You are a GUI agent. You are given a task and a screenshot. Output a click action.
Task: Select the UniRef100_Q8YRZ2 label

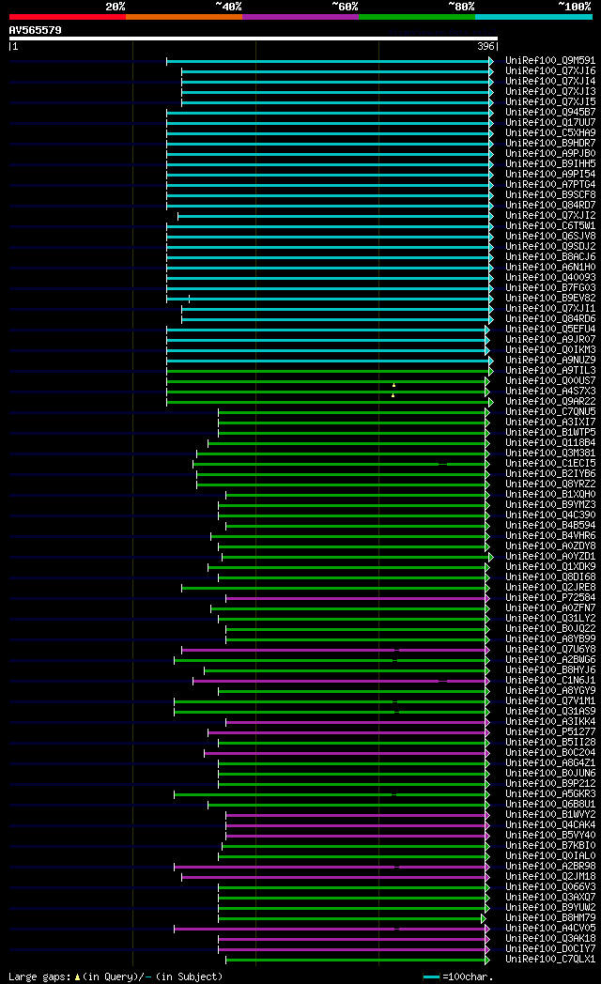[550, 484]
